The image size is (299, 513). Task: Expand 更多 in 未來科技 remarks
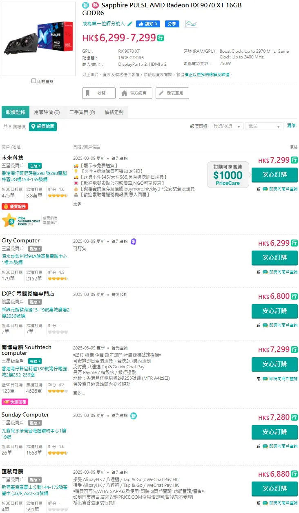click(x=79, y=204)
